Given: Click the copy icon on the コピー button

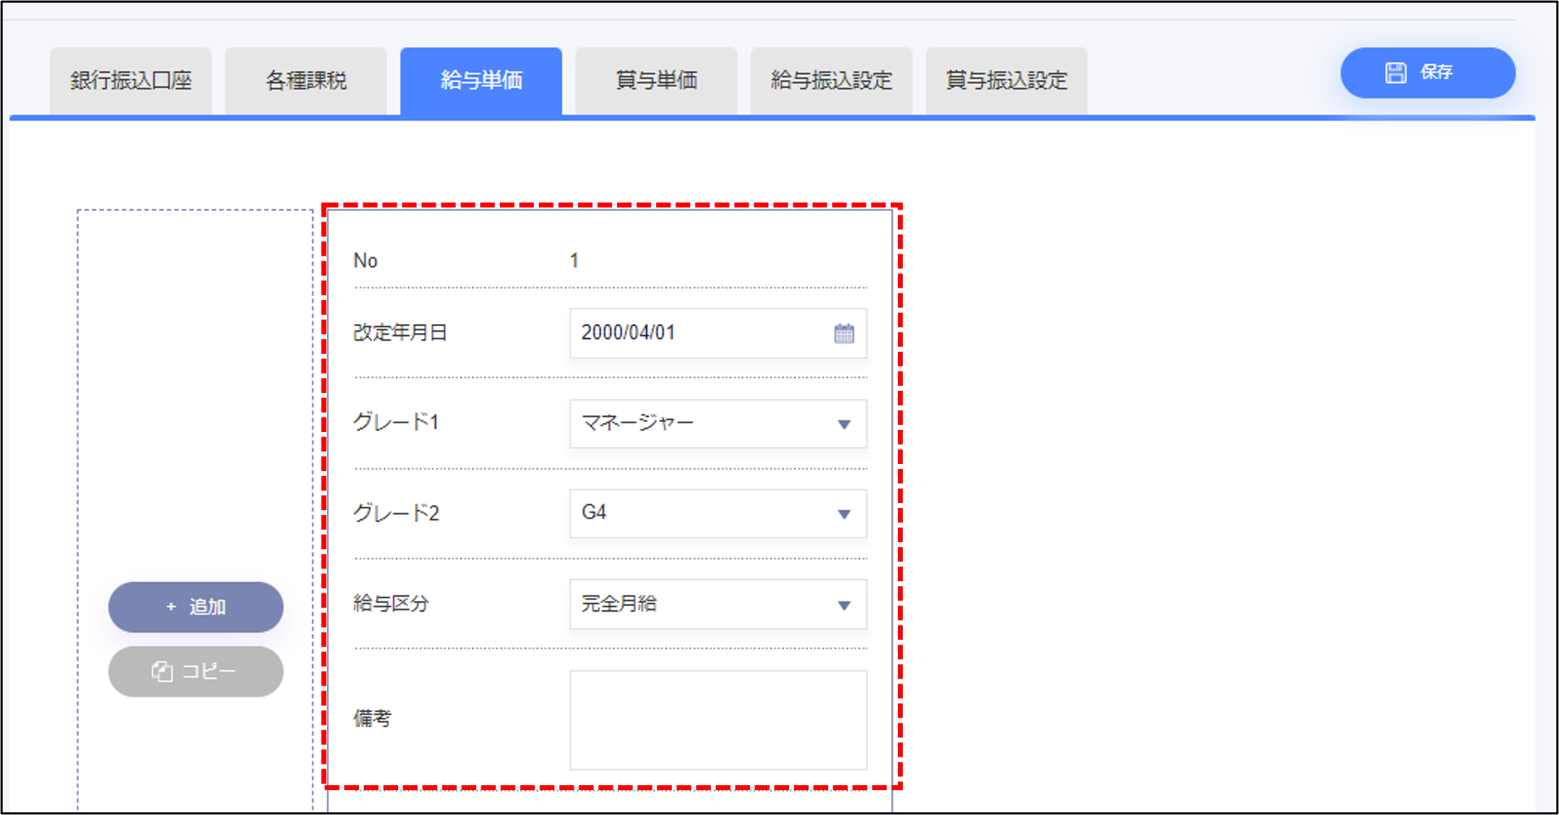Looking at the screenshot, I should click(x=162, y=671).
